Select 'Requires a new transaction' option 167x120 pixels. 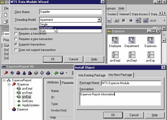[x=16, y=39]
